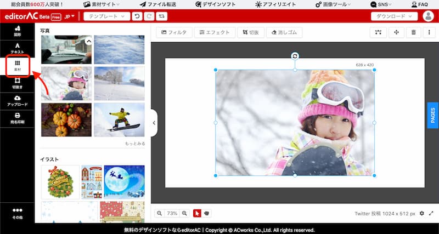Click the 総会員数600万人突破 banner text
This screenshot has width=439, height=234.
pos(37,4)
